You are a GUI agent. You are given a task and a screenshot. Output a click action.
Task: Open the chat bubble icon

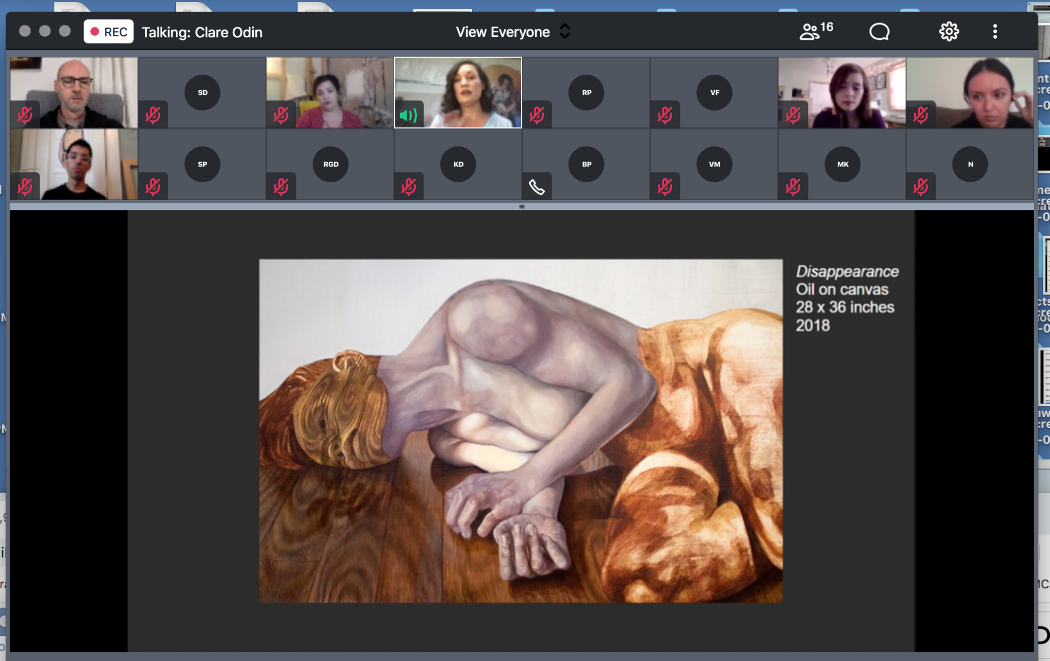tap(879, 31)
